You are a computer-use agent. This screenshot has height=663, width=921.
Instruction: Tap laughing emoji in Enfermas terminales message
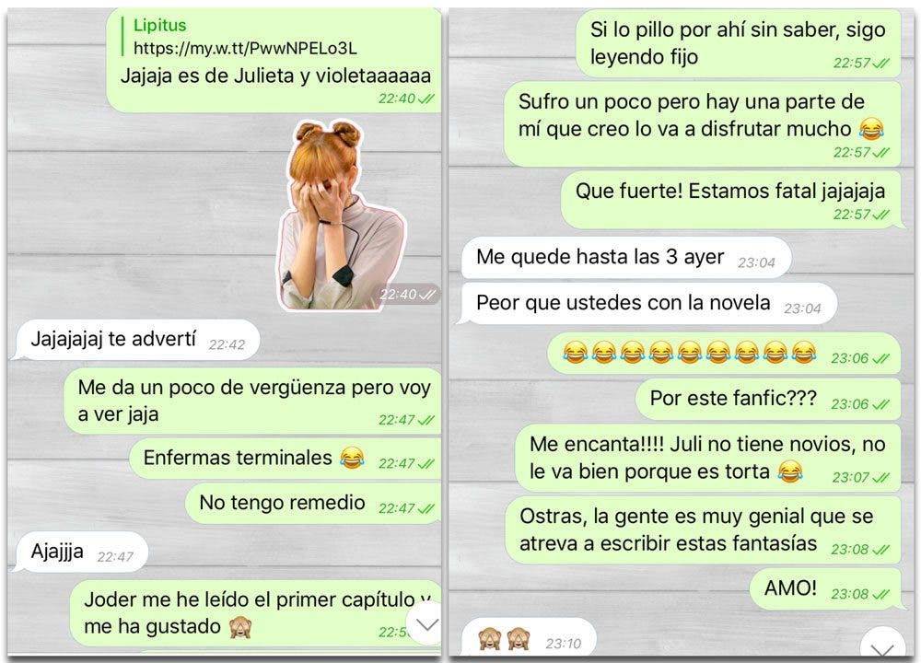click(x=352, y=458)
